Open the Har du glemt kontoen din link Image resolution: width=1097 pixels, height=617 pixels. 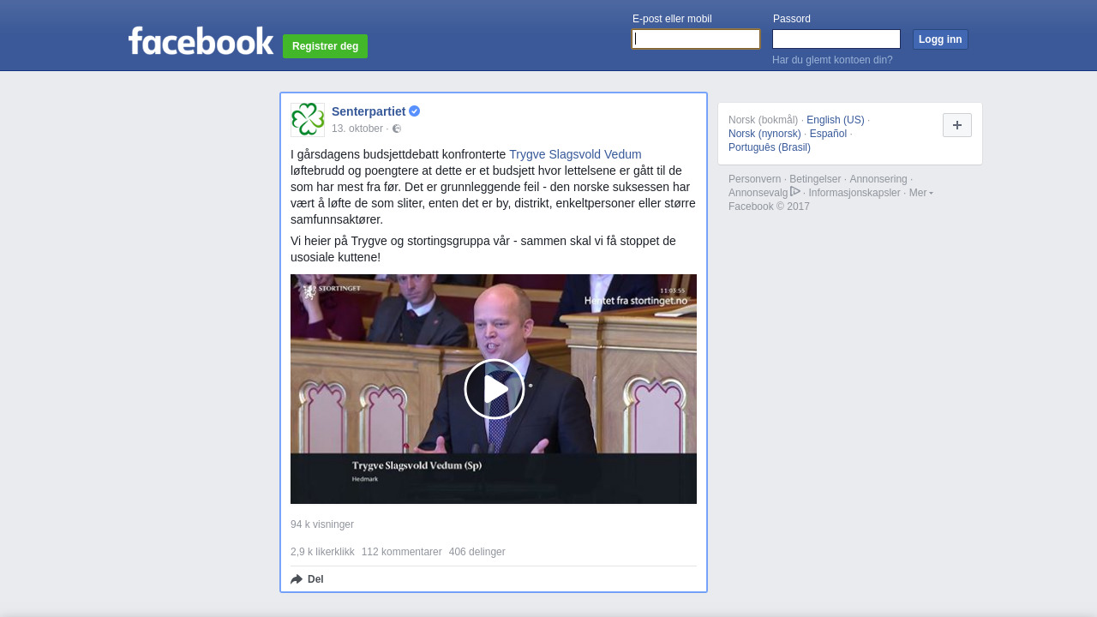(832, 60)
